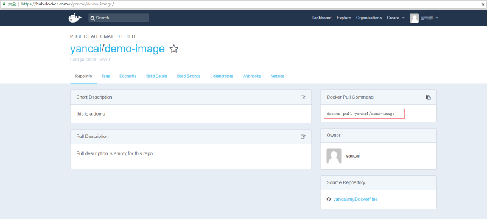This screenshot has height=219, width=487.
Task: Star the yancai/demo-image repository
Action: [x=174, y=49]
